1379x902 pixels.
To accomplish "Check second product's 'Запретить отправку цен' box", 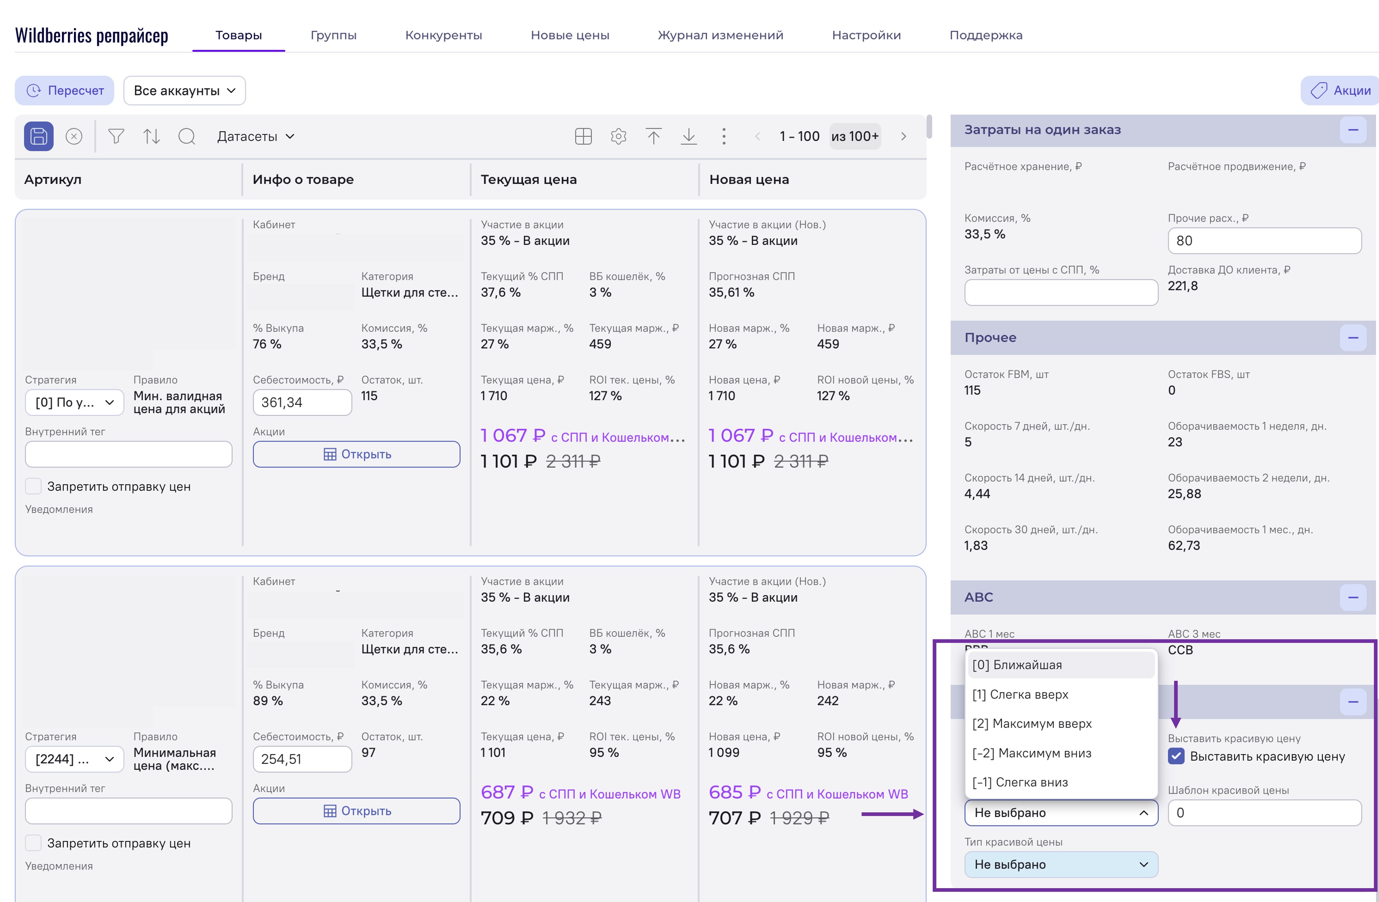I will [x=34, y=843].
